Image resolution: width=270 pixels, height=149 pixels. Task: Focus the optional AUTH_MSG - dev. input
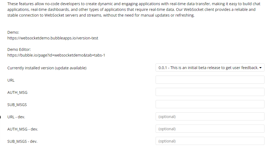click(x=210, y=129)
